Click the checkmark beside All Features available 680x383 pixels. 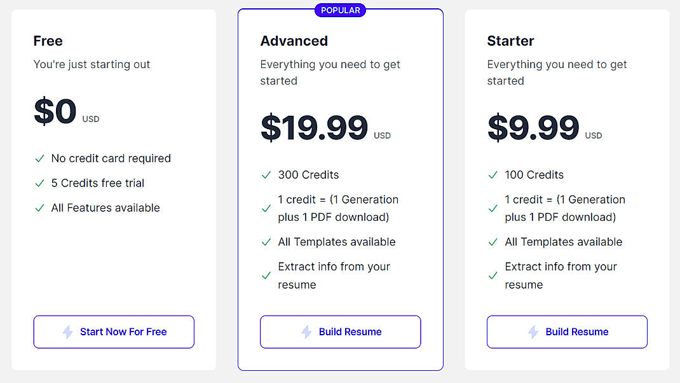39,207
